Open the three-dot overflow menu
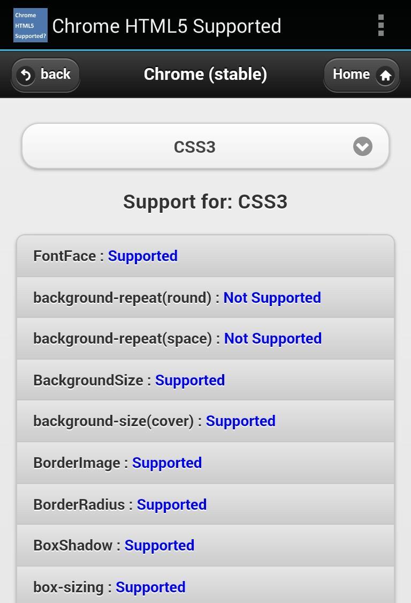The image size is (411, 603). click(x=380, y=25)
